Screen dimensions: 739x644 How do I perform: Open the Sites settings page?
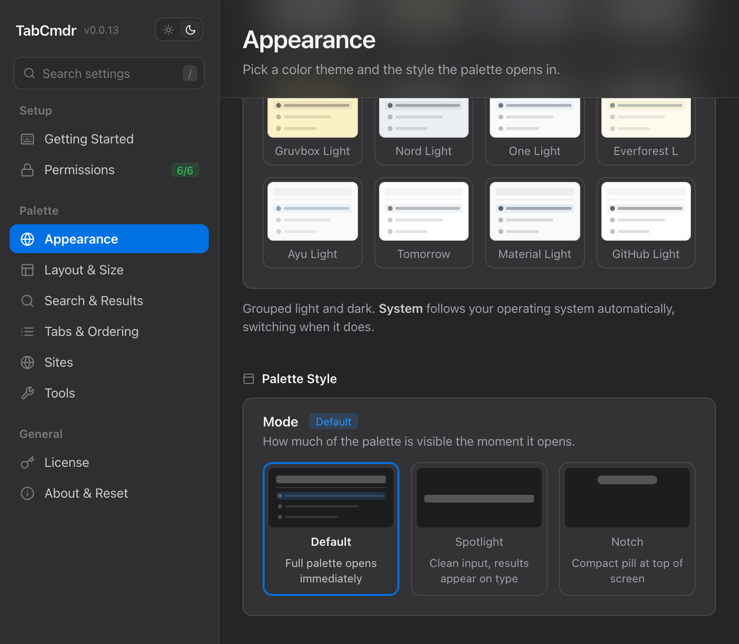click(x=109, y=363)
